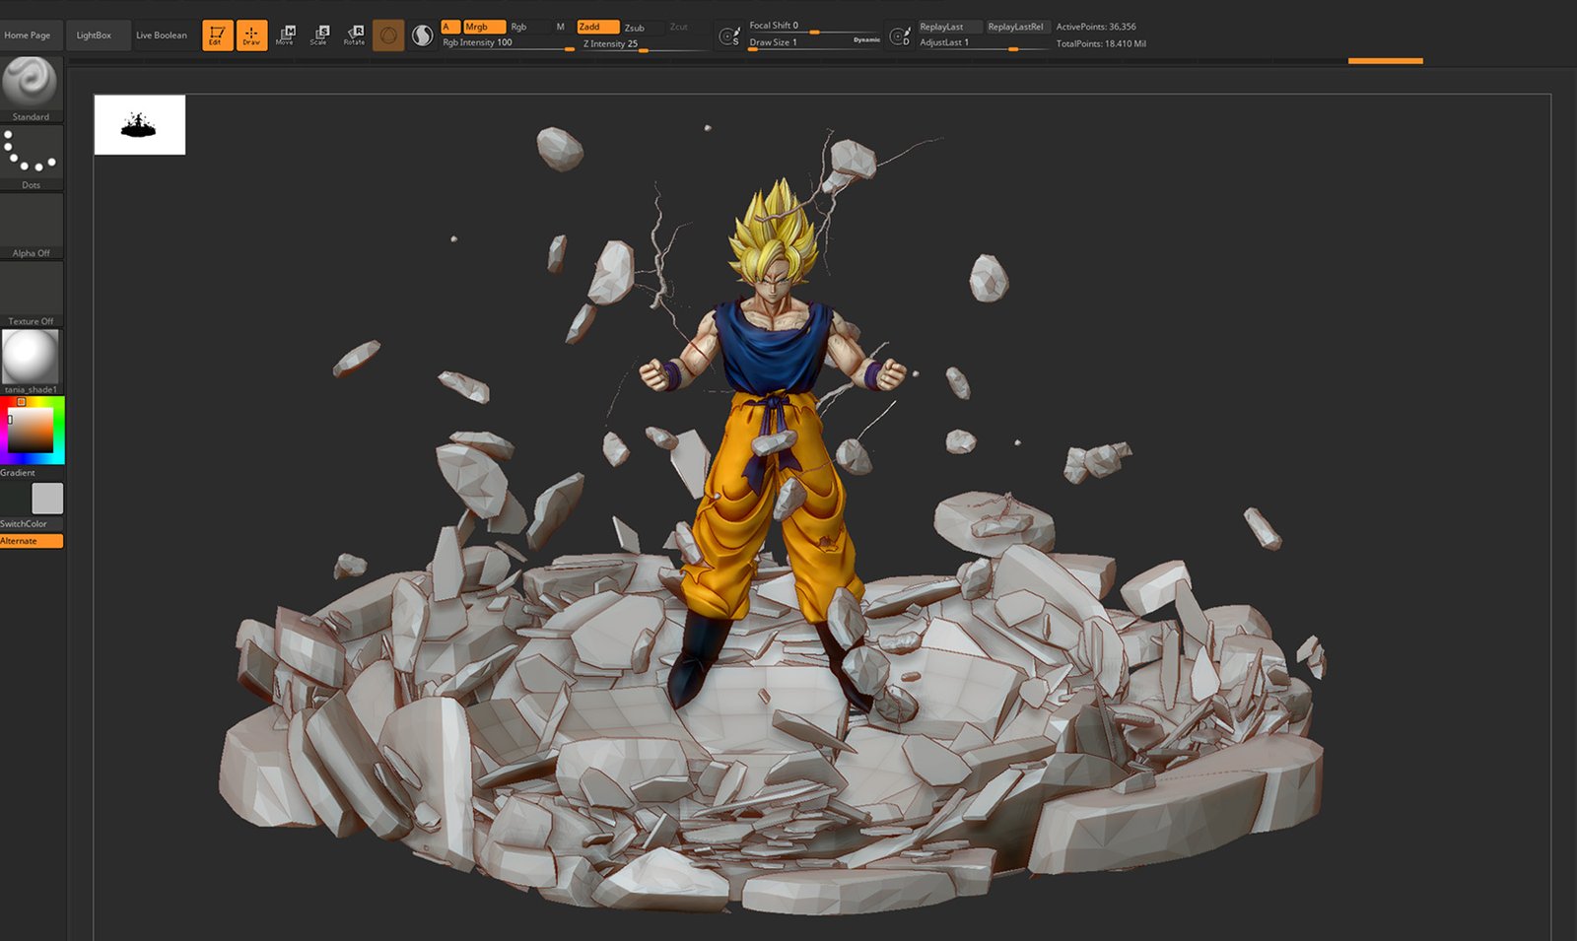Click the brush settings icon beside Focal Shift
Viewport: 1577px width, 941px height.
click(728, 36)
